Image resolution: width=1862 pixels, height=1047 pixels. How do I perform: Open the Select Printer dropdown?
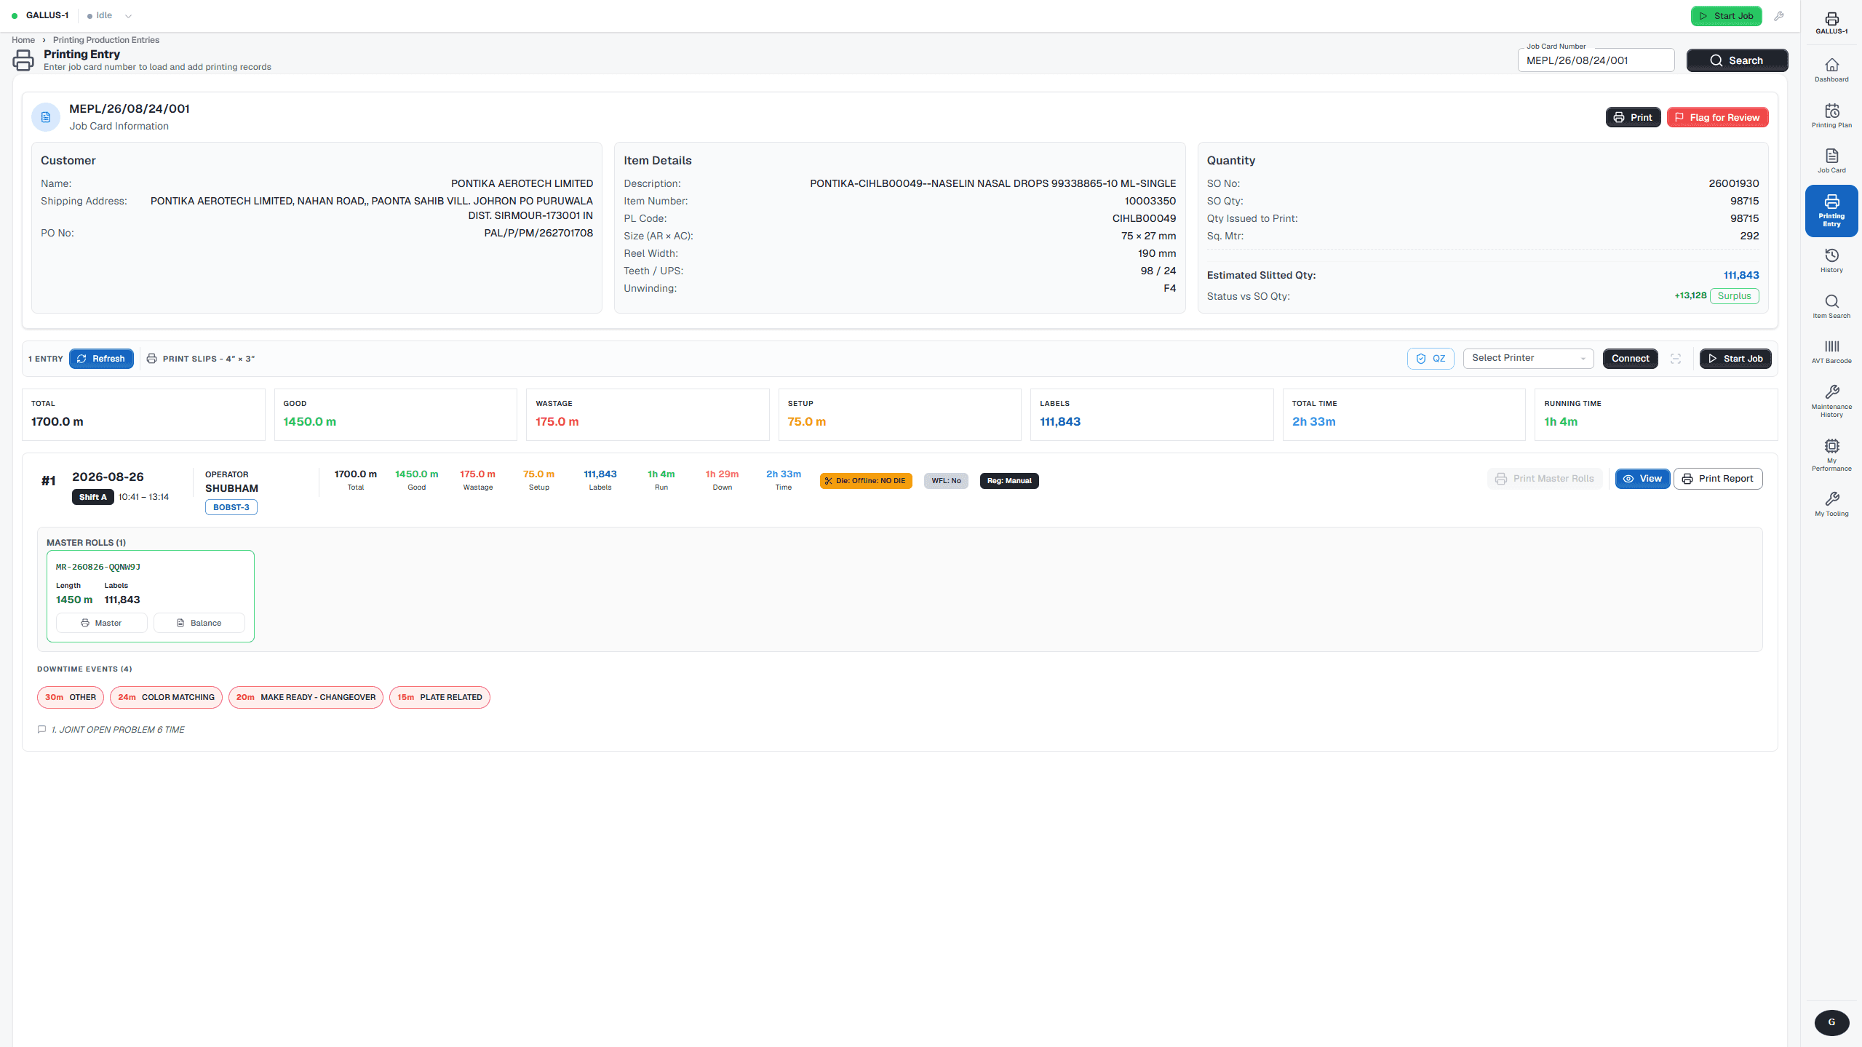click(x=1528, y=358)
